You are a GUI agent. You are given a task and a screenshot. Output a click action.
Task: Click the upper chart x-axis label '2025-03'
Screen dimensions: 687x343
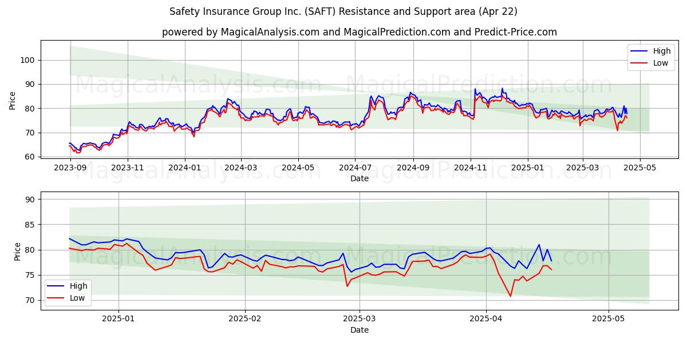tap(583, 169)
